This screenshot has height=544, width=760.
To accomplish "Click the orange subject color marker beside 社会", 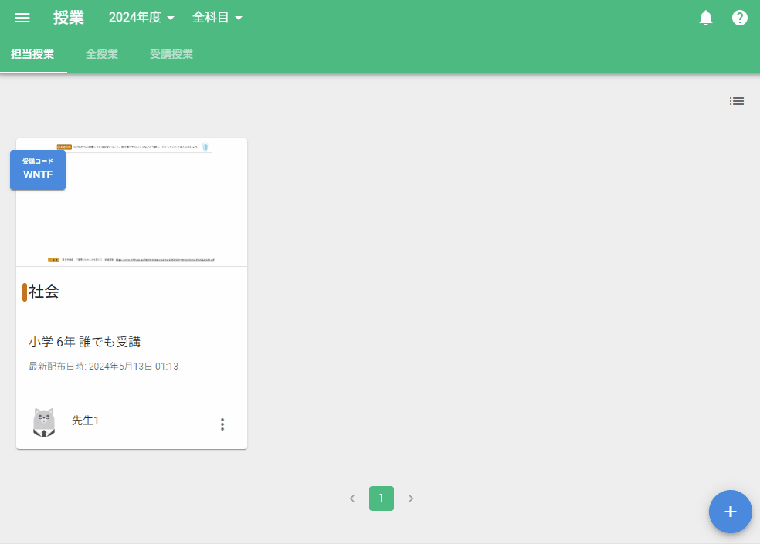I will tap(25, 292).
